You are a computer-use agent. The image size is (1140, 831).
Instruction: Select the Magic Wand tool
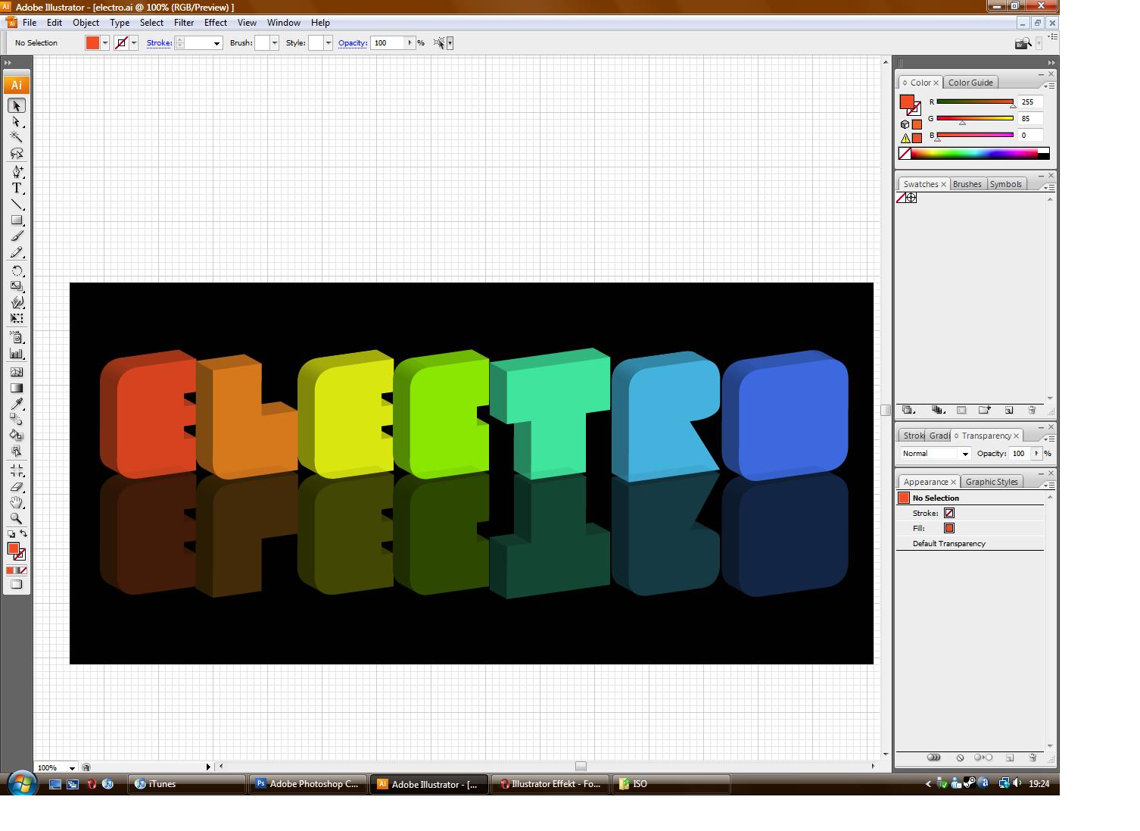coord(17,137)
